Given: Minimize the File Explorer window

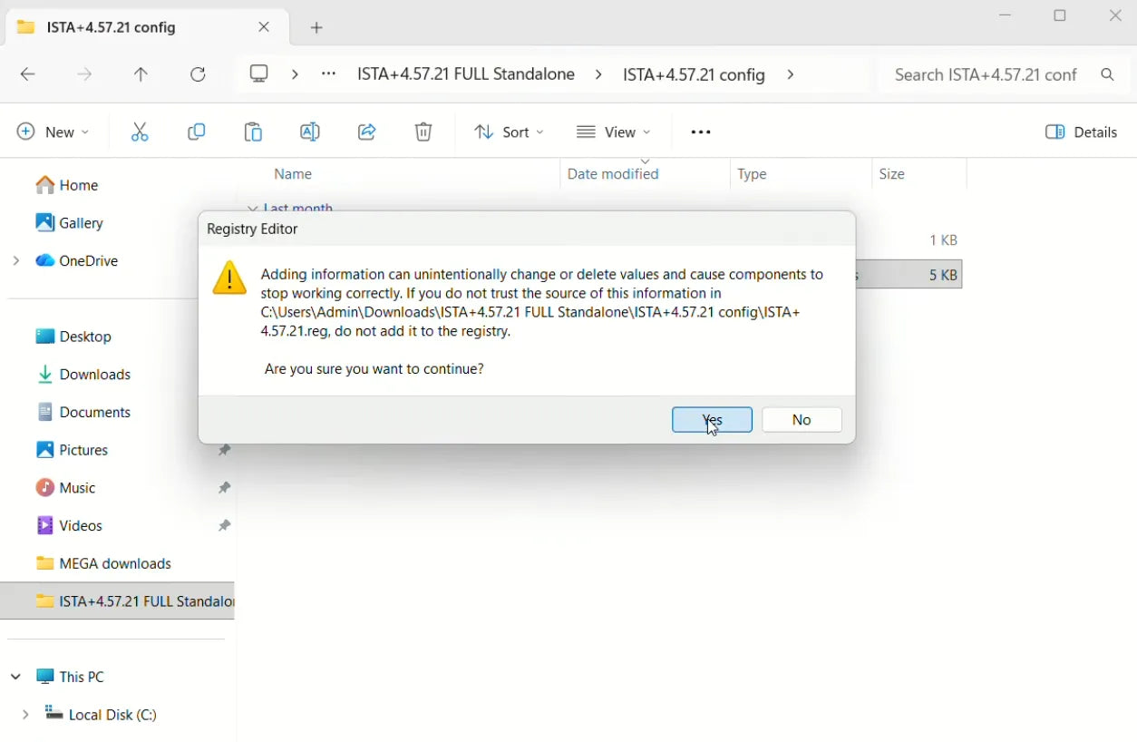Looking at the screenshot, I should coord(1006,16).
